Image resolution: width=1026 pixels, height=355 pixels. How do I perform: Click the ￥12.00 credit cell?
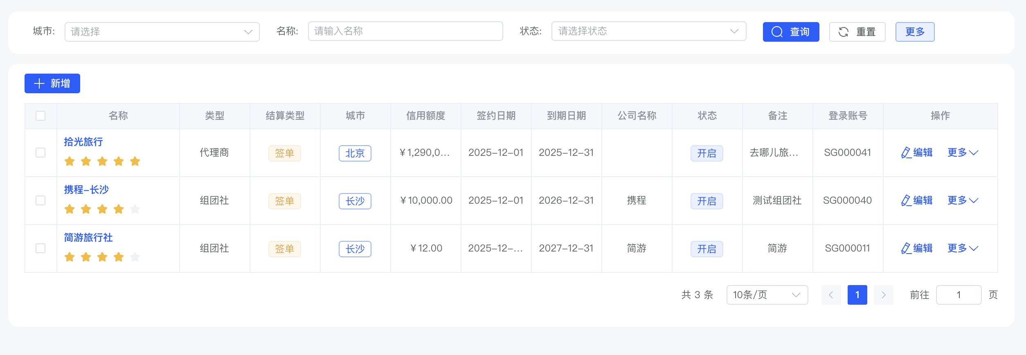(x=426, y=248)
